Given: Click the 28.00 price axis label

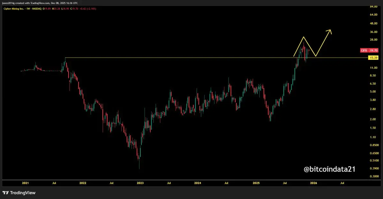Looking at the screenshot, I should pos(373,40).
